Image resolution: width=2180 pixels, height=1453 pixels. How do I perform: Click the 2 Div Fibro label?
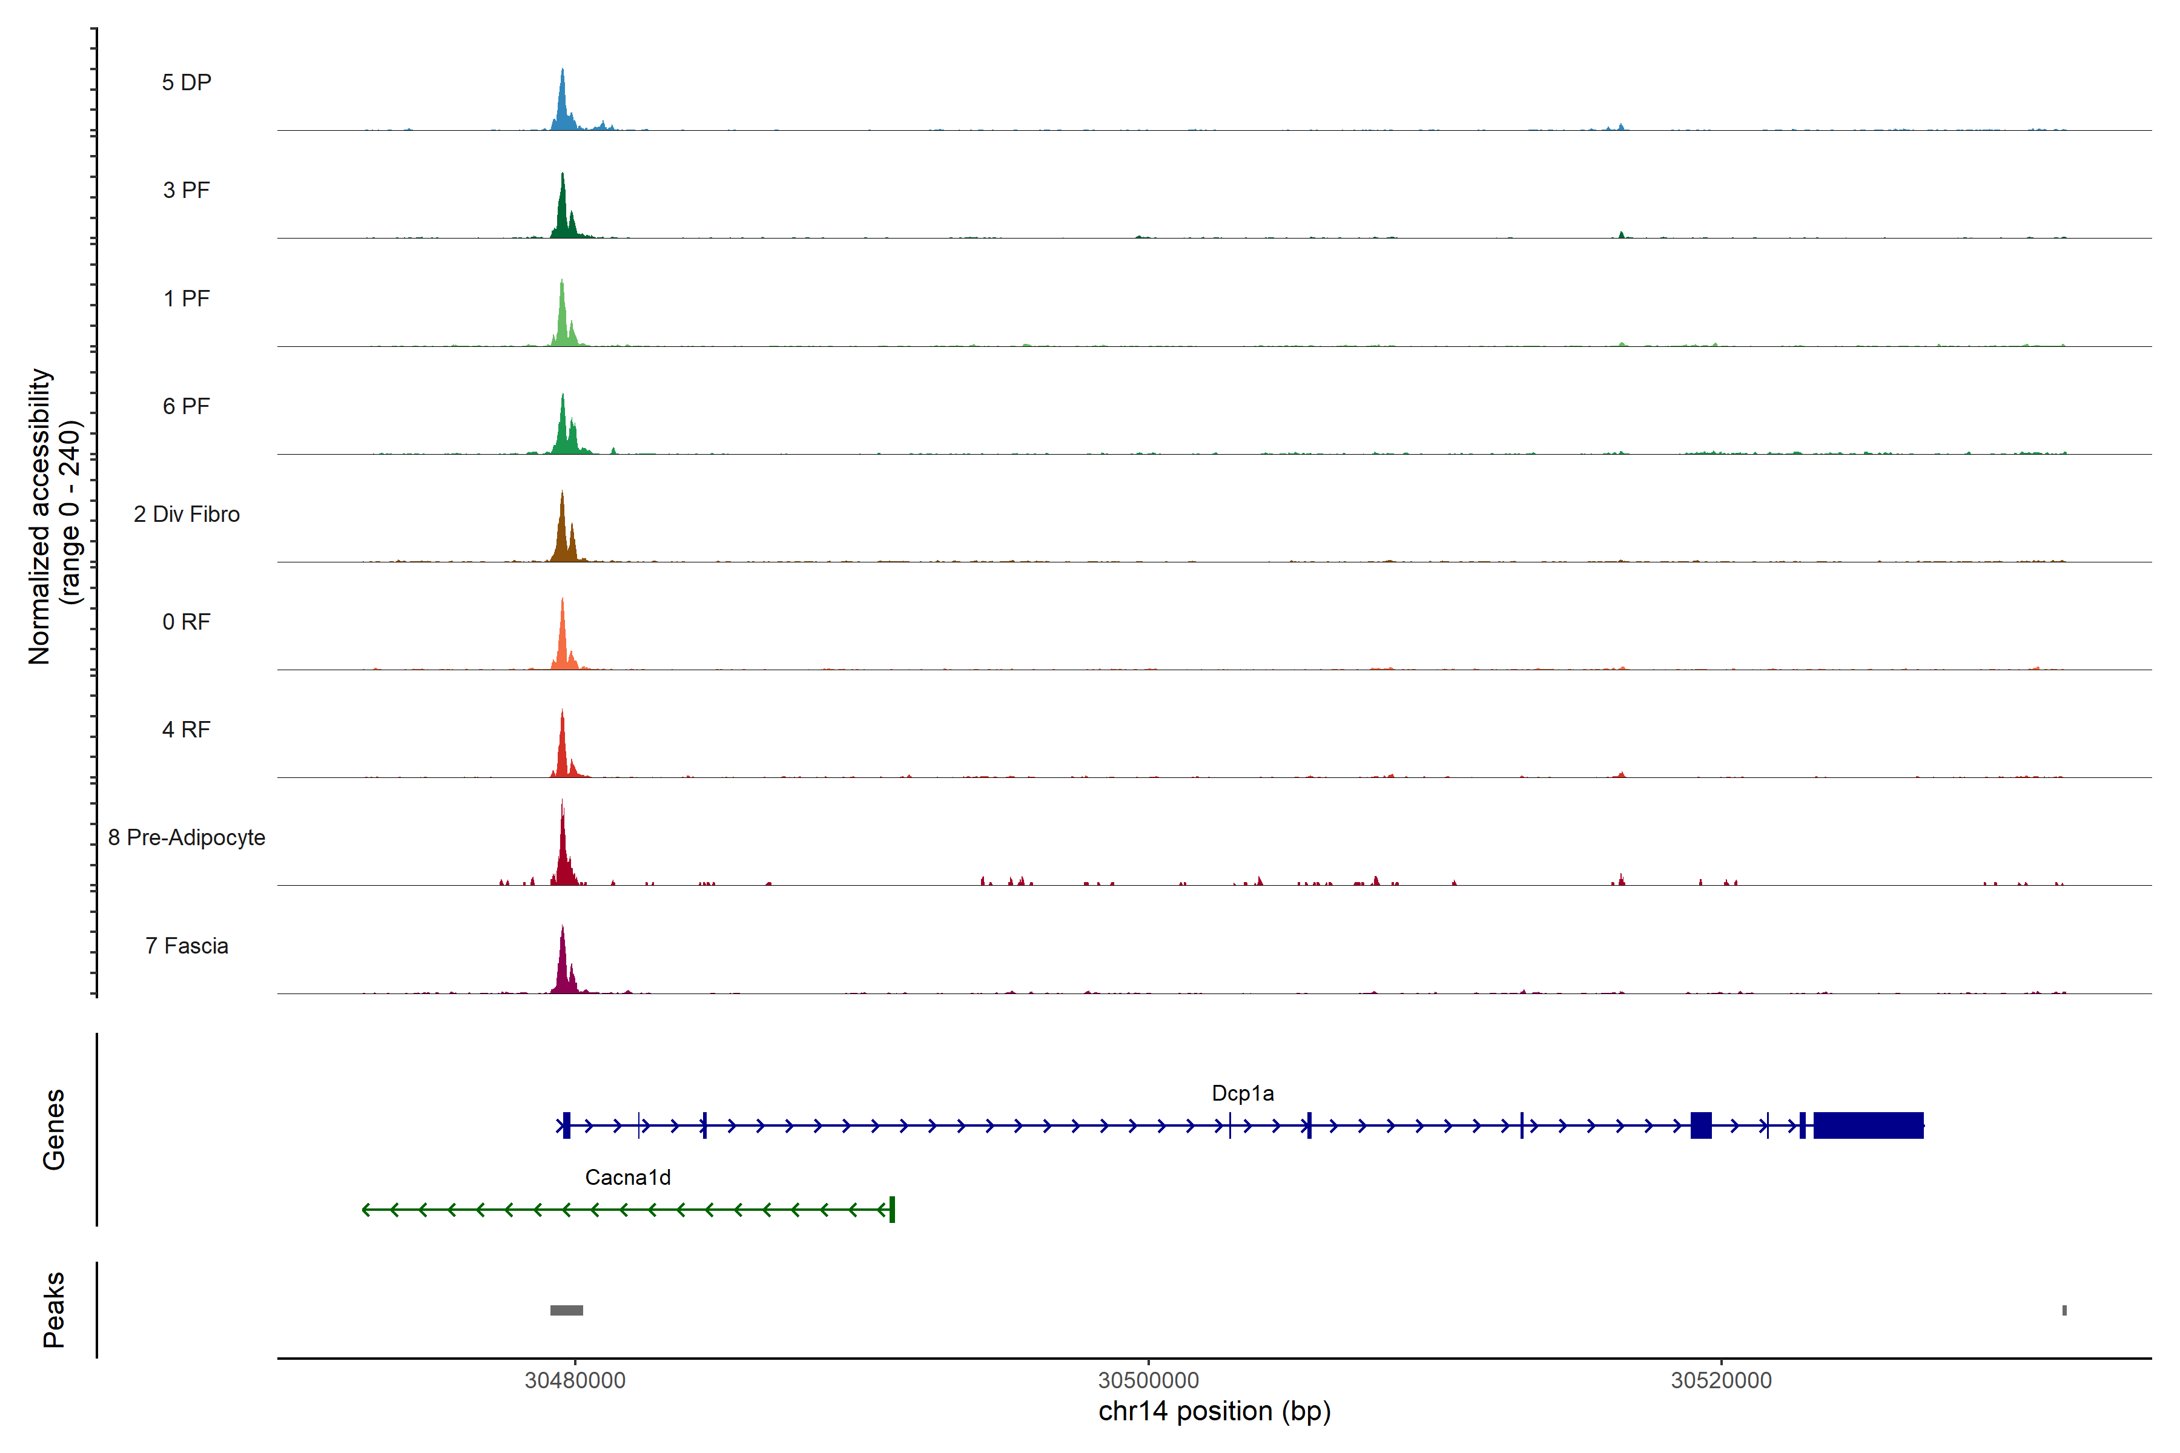click(x=187, y=514)
